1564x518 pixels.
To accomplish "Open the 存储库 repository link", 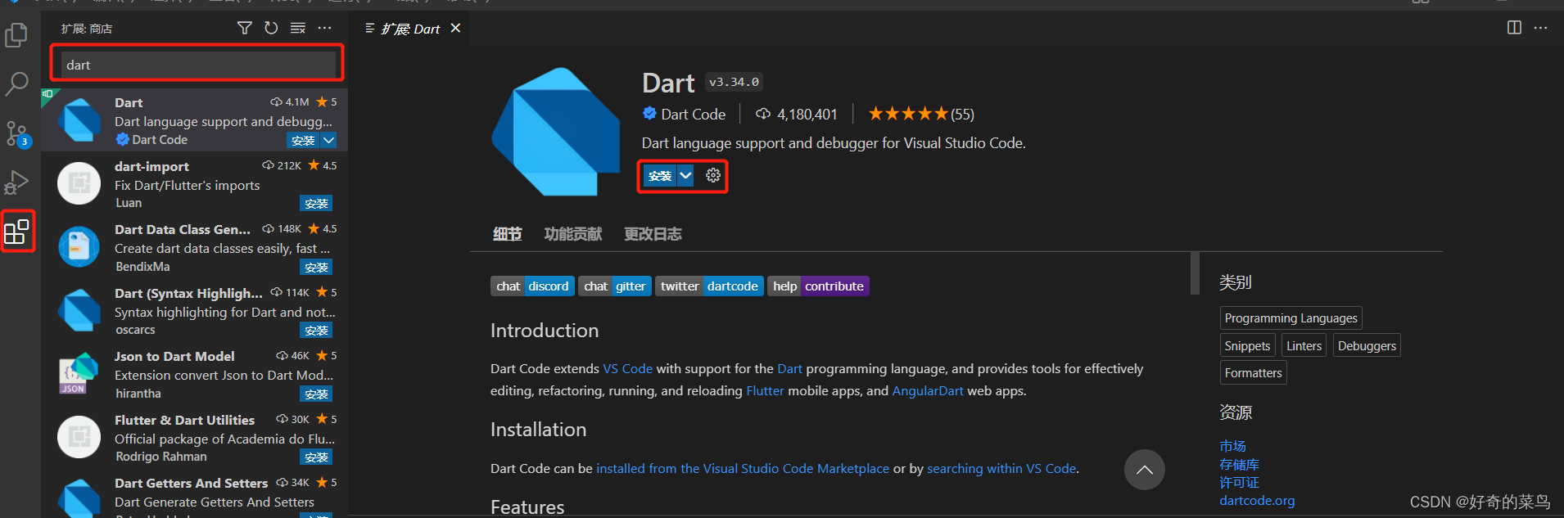I will (x=1239, y=465).
